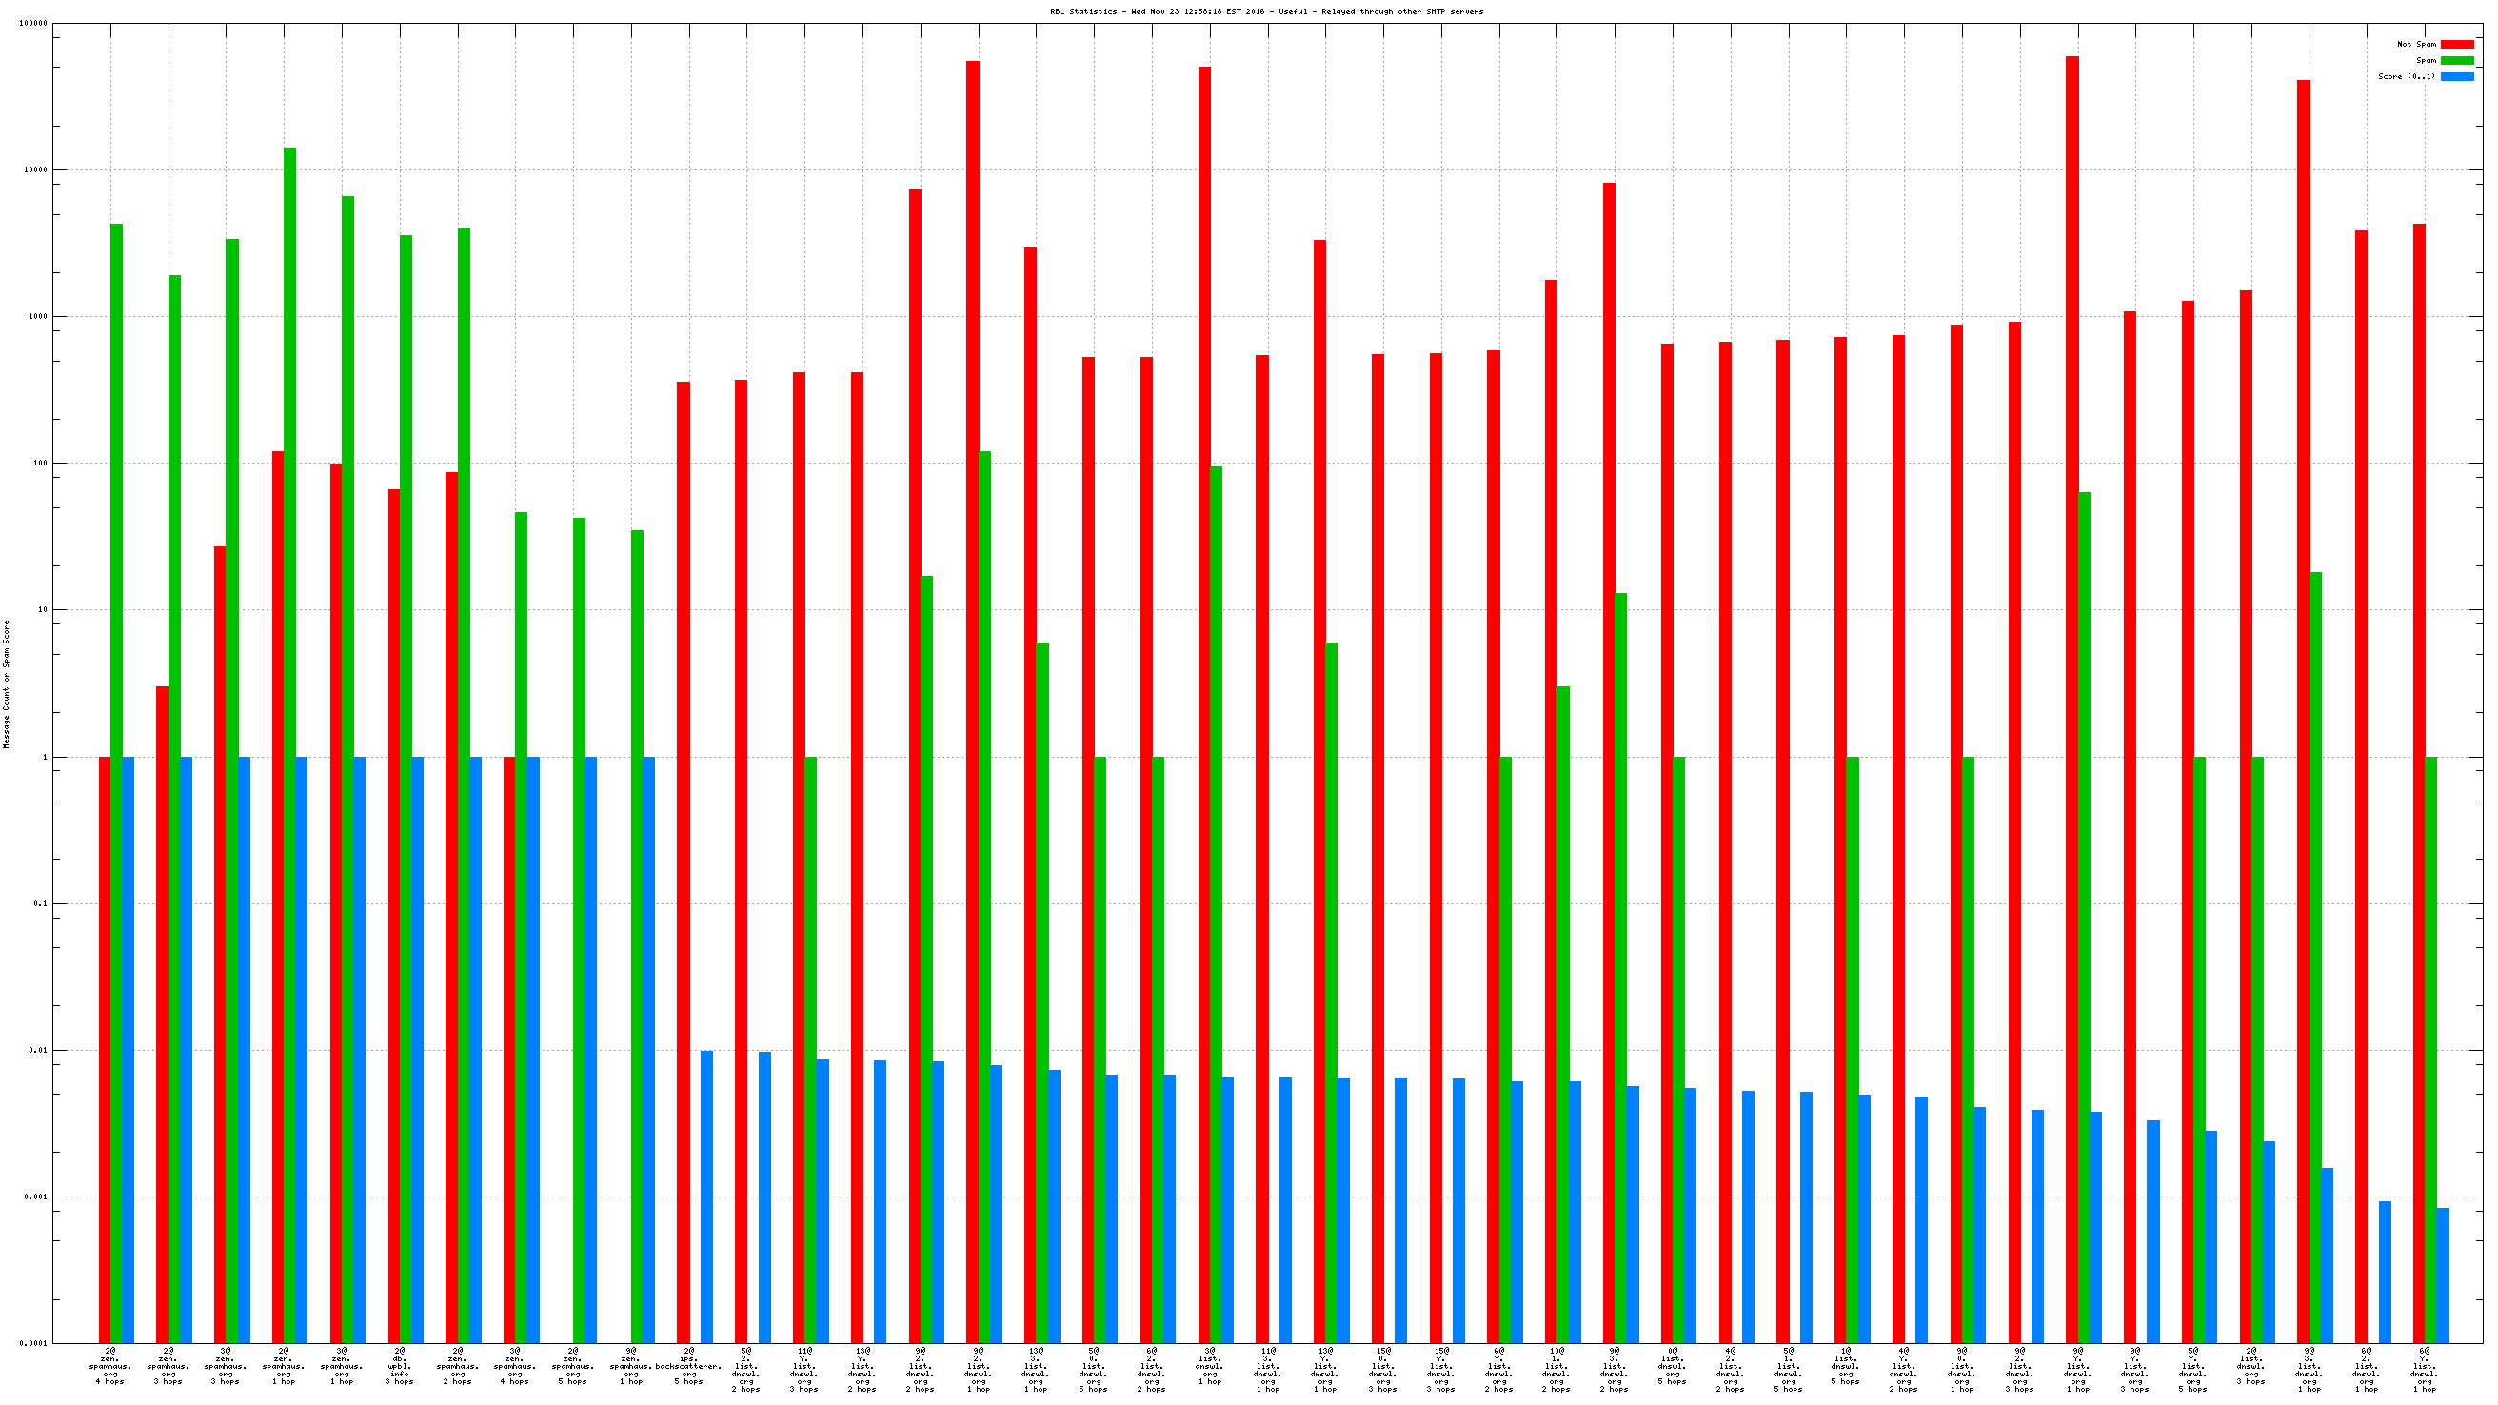The image size is (2498, 1405).
Task: Click the RBL Statistics chart title
Action: click(x=1265, y=11)
